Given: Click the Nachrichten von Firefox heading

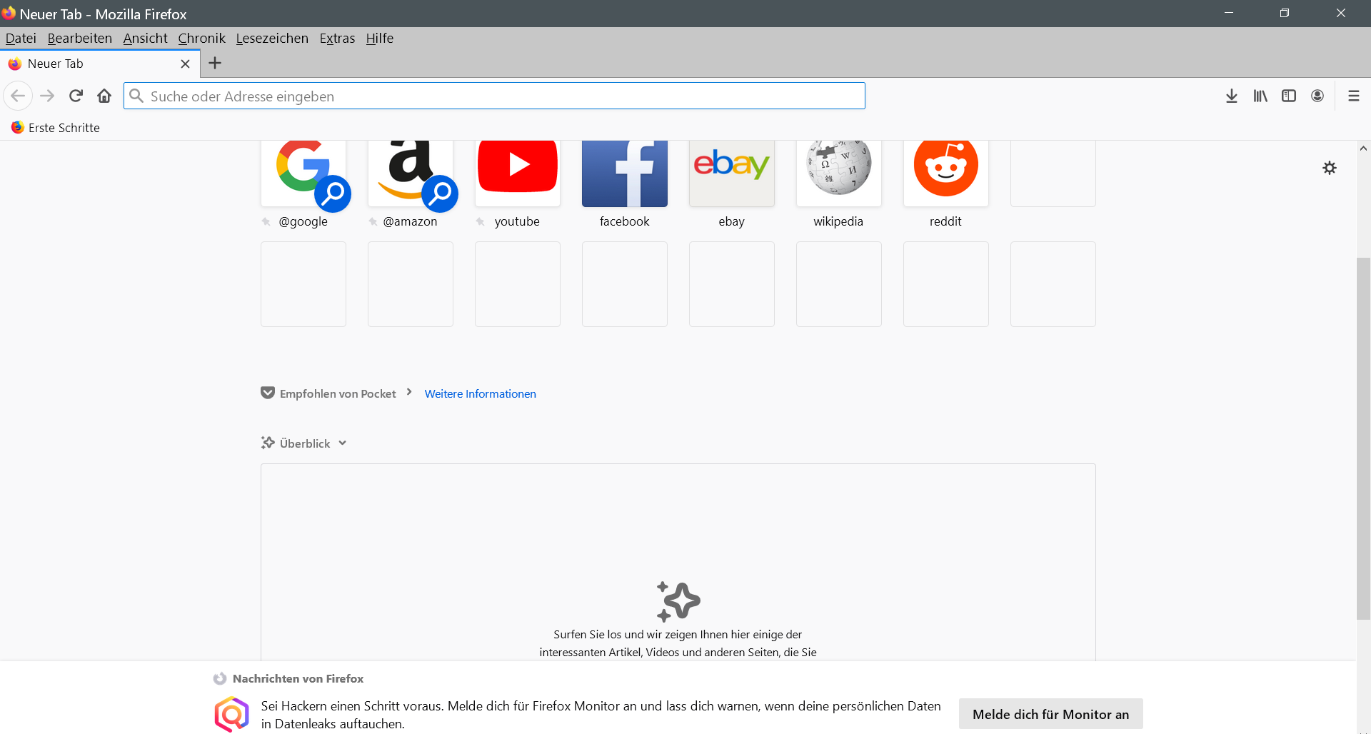Looking at the screenshot, I should coord(298,679).
